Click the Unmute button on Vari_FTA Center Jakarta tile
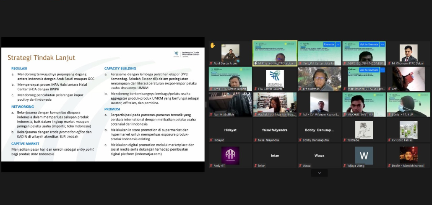 tap(329, 44)
